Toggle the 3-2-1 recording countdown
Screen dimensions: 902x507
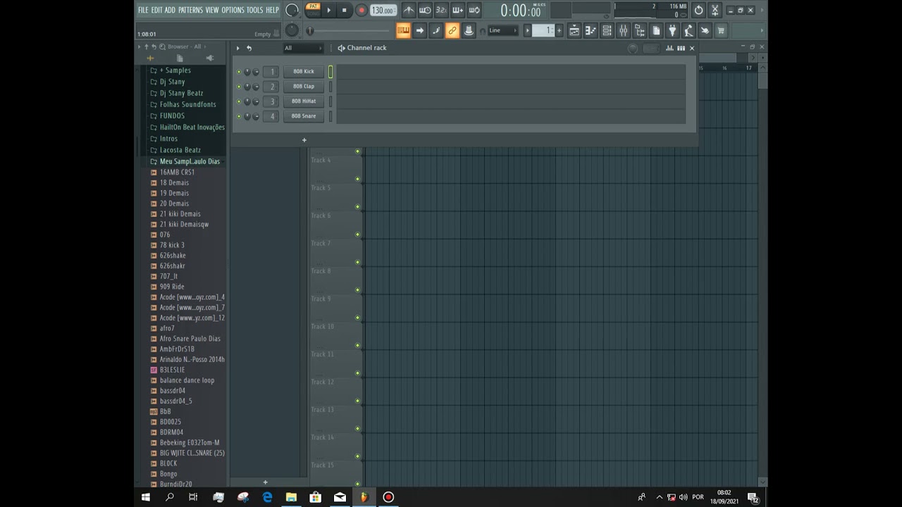pyautogui.click(x=441, y=10)
